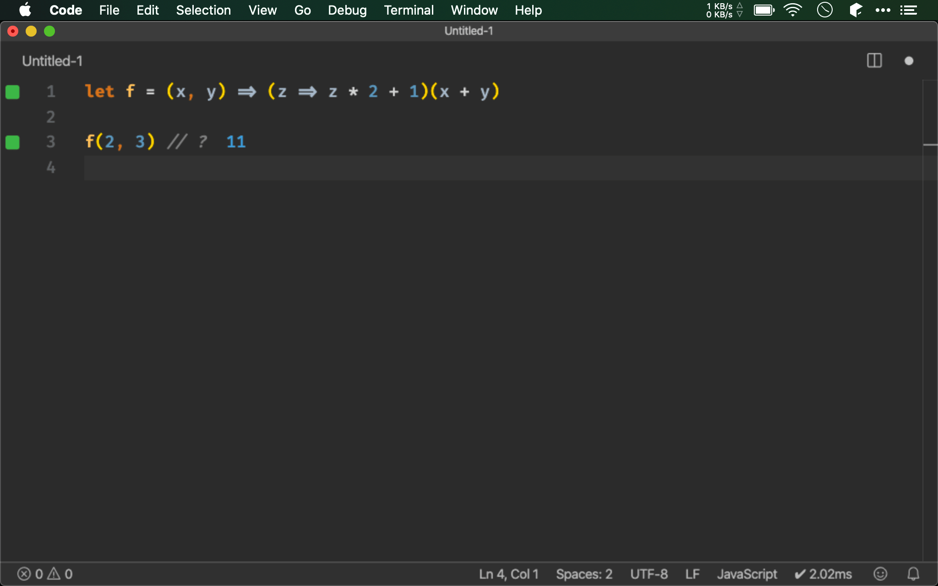
Task: Click the green coverage marker on line 3
Action: click(12, 142)
